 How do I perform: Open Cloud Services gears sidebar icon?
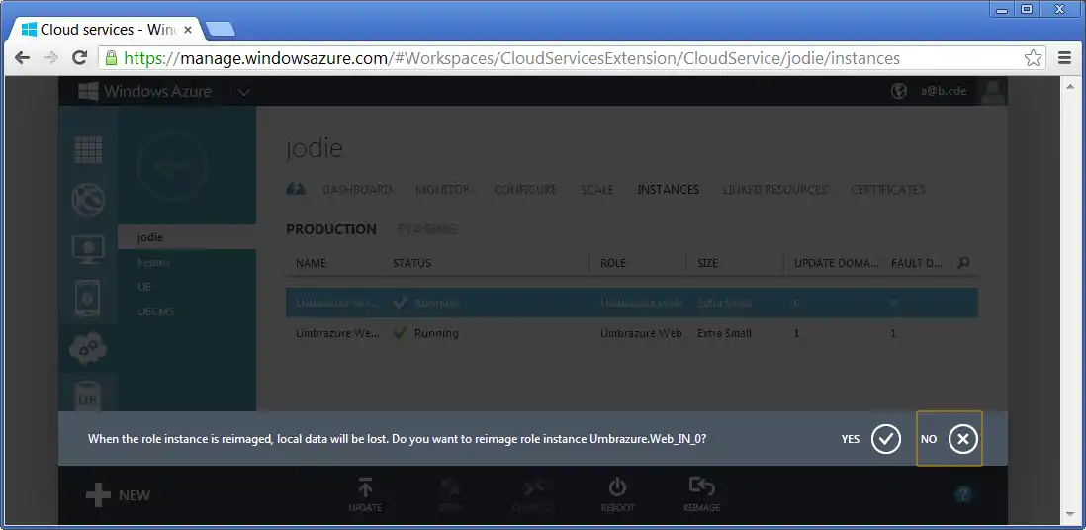pos(88,348)
